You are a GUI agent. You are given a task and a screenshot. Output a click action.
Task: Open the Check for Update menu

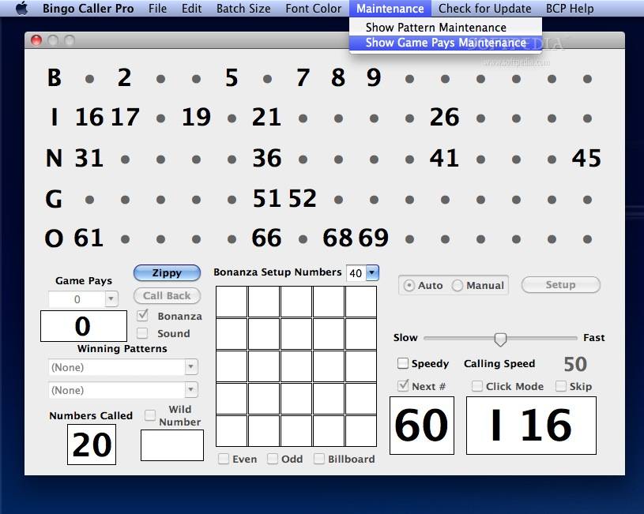[x=484, y=8]
